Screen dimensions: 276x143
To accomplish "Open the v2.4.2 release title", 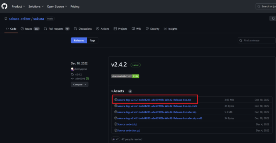I will click(x=119, y=65).
